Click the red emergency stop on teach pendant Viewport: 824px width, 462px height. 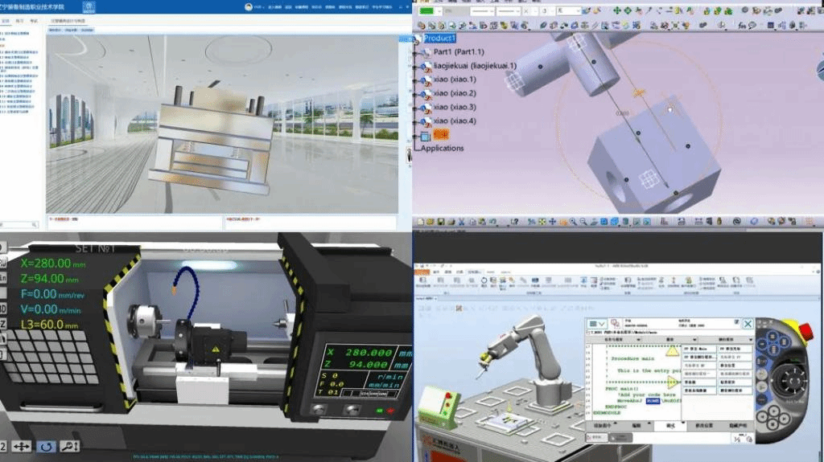click(x=805, y=330)
